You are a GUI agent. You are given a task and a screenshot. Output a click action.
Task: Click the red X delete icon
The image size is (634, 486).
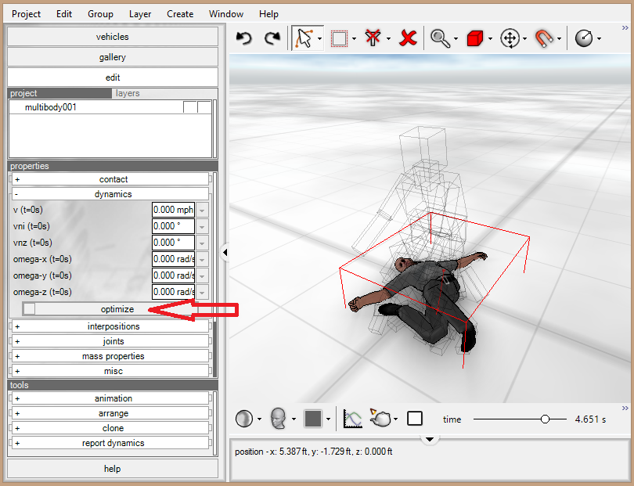[x=408, y=38]
